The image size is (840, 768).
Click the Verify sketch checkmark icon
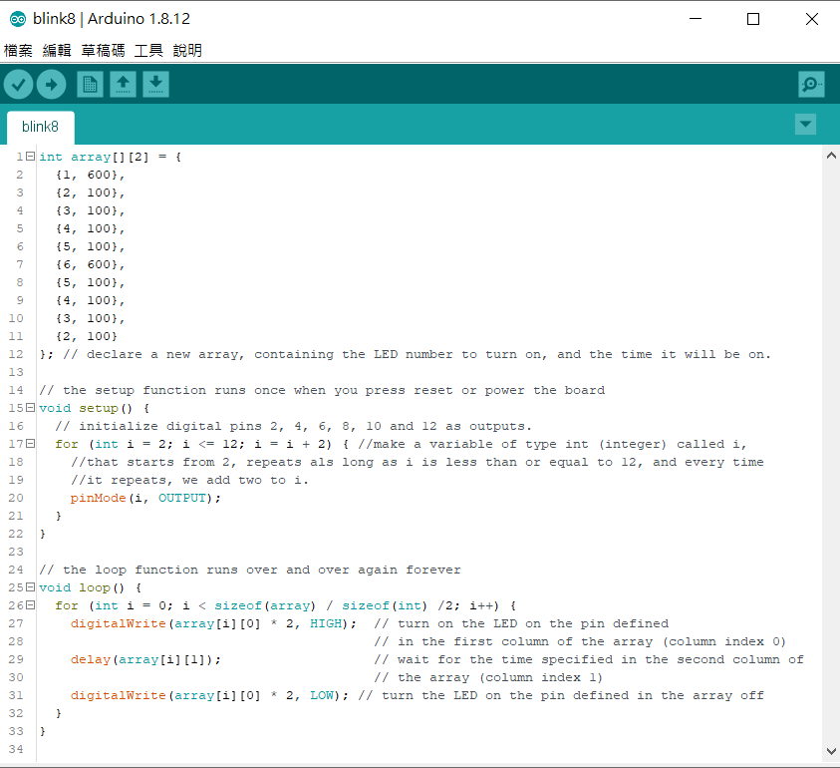18,85
